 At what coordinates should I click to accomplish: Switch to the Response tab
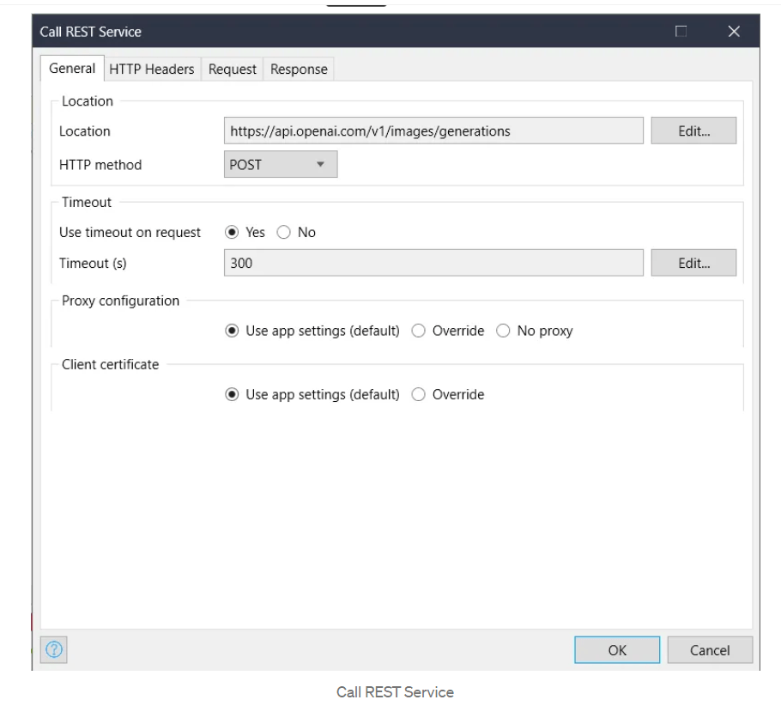click(298, 69)
